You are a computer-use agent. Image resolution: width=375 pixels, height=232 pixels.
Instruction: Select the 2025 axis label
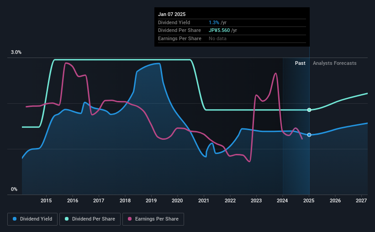coord(309,200)
